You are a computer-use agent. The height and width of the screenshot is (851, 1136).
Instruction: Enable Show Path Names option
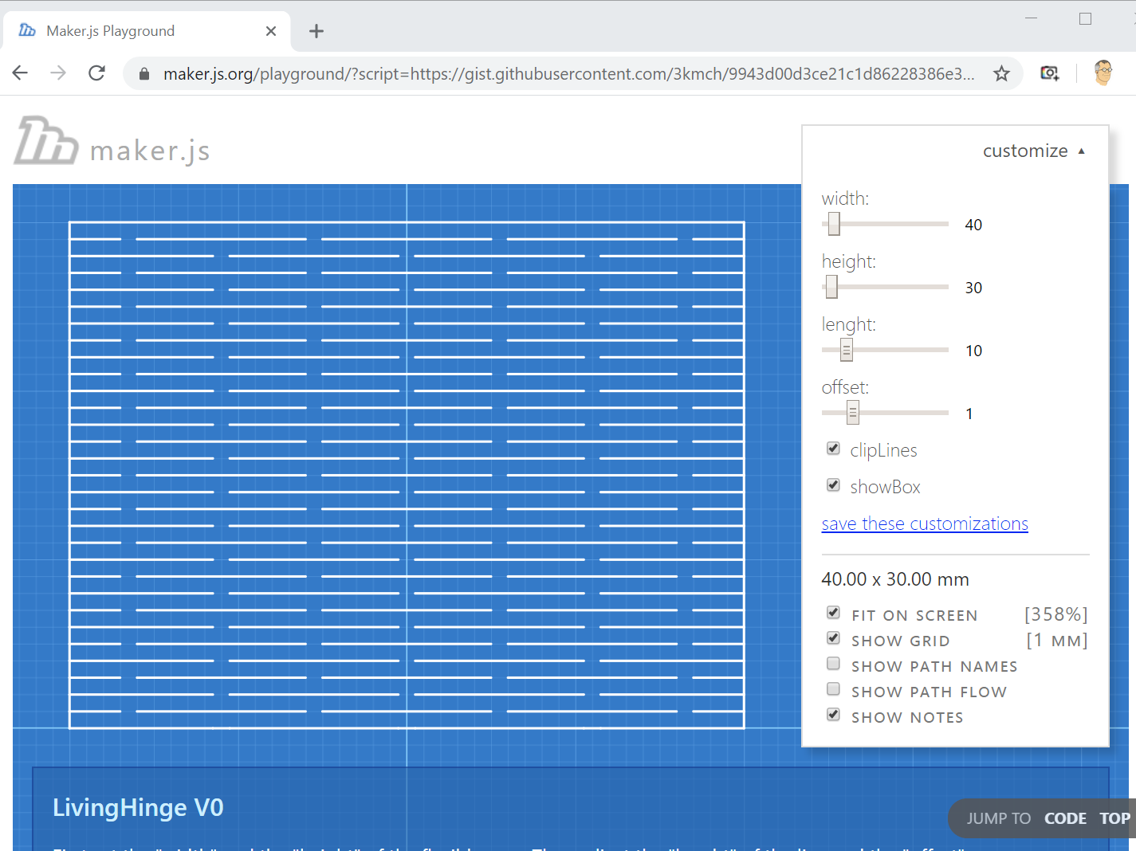pos(833,664)
